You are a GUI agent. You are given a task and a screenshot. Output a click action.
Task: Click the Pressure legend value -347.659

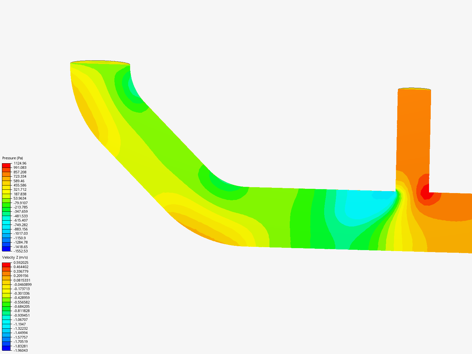point(21,211)
